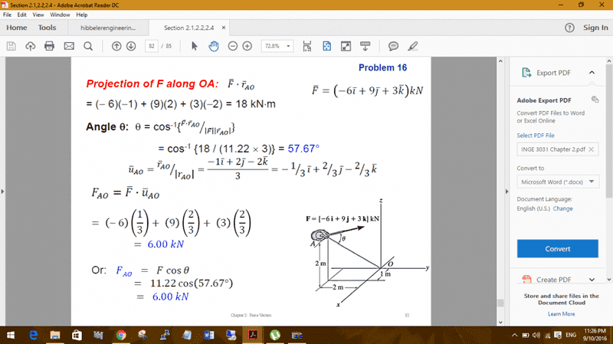Activate the Selection arrow tool
The height and width of the screenshot is (344, 613).
pos(195,46)
